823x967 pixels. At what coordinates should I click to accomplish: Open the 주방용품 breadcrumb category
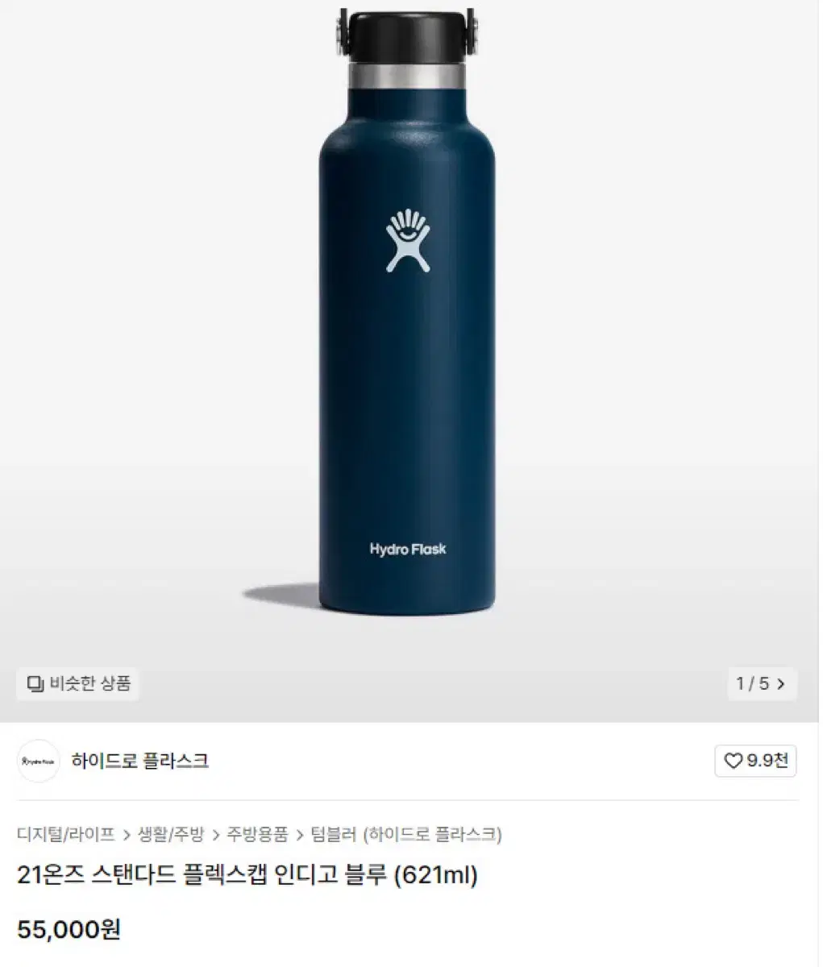pos(257,834)
